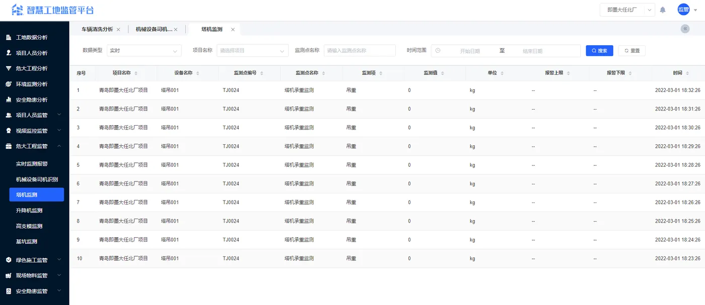Click the clock icon in date range field

point(438,51)
